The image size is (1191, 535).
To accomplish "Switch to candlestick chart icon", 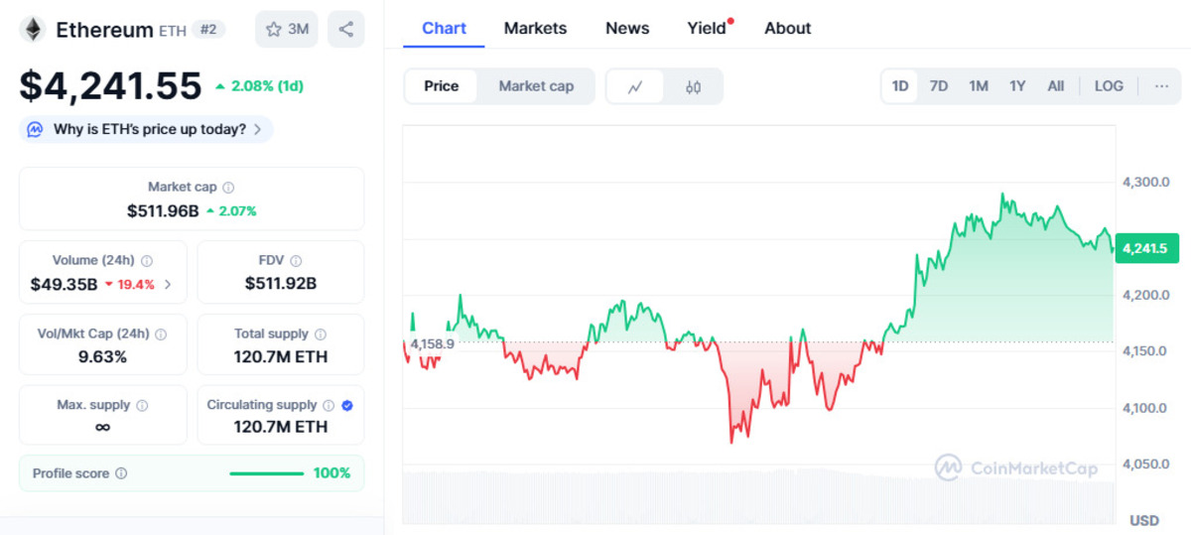I will [x=693, y=86].
